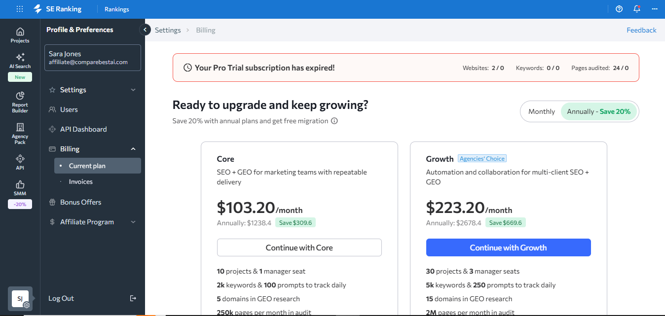Click the clock icon in expired banner
Image resolution: width=665 pixels, height=316 pixels.
point(187,68)
